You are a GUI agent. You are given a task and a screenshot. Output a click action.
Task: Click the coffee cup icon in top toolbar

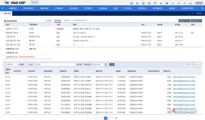(x=191, y=3)
